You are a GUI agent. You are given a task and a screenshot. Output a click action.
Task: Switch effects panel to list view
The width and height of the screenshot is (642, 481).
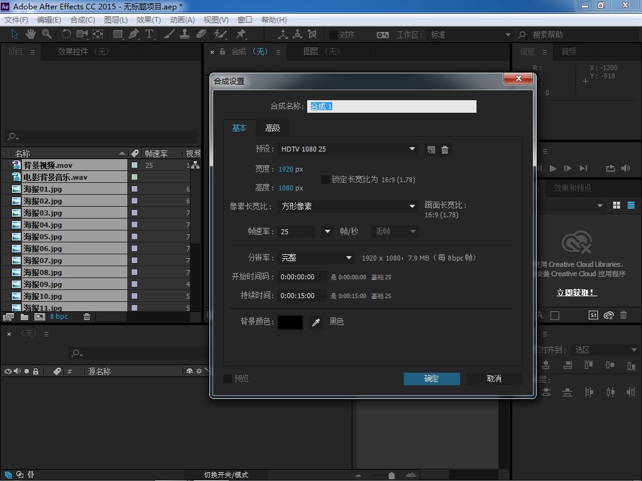pyautogui.click(x=631, y=205)
